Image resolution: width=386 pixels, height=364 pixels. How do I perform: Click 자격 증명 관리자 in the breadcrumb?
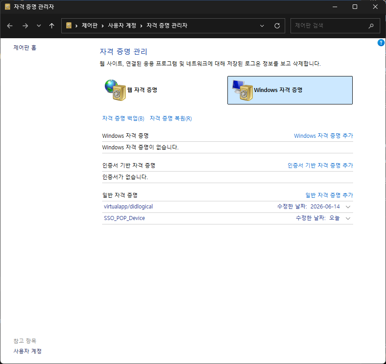pos(167,25)
